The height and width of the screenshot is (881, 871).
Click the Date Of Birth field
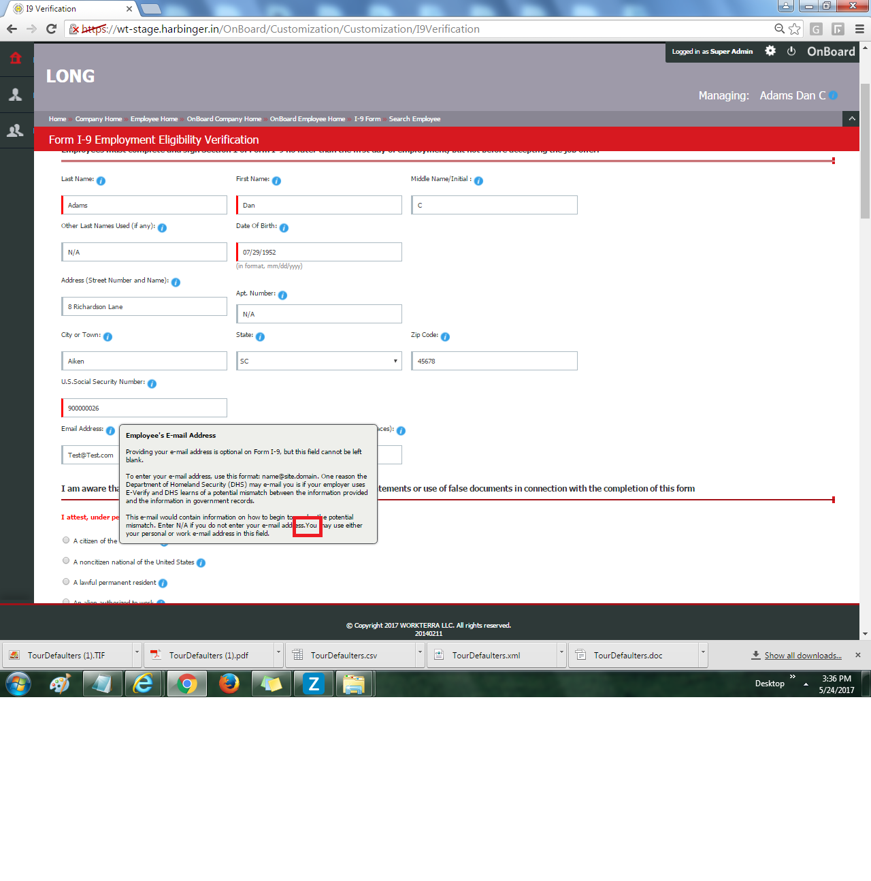[x=319, y=252]
